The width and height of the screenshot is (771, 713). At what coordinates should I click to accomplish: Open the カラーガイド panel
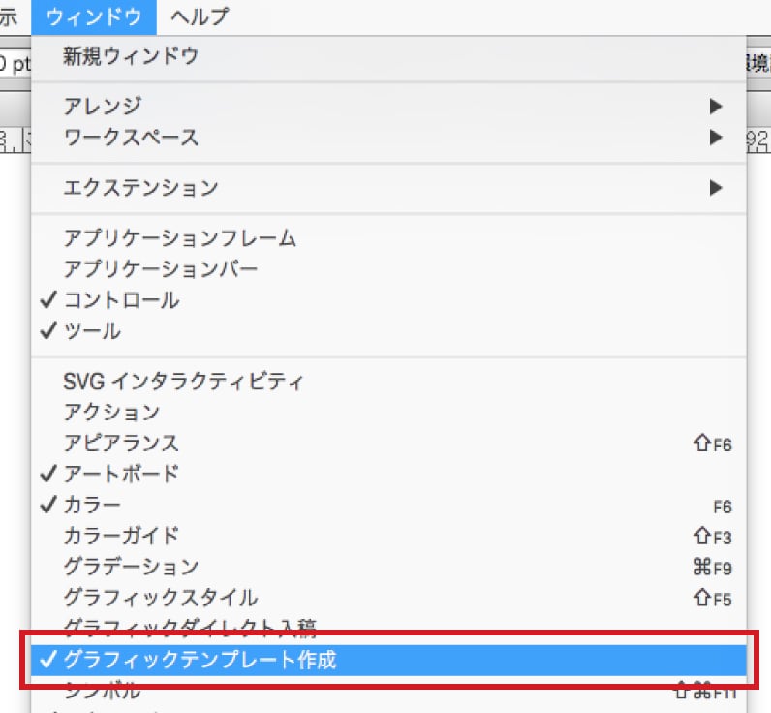point(121,536)
